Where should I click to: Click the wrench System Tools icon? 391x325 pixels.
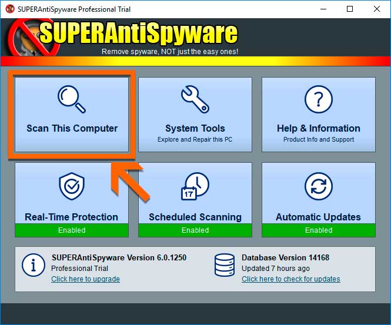point(195,99)
